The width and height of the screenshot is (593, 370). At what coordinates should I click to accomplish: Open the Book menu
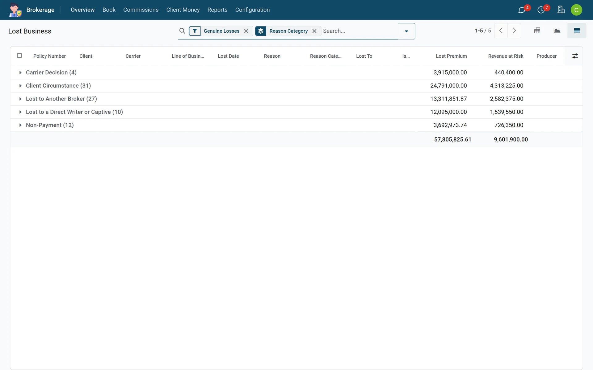tap(109, 10)
